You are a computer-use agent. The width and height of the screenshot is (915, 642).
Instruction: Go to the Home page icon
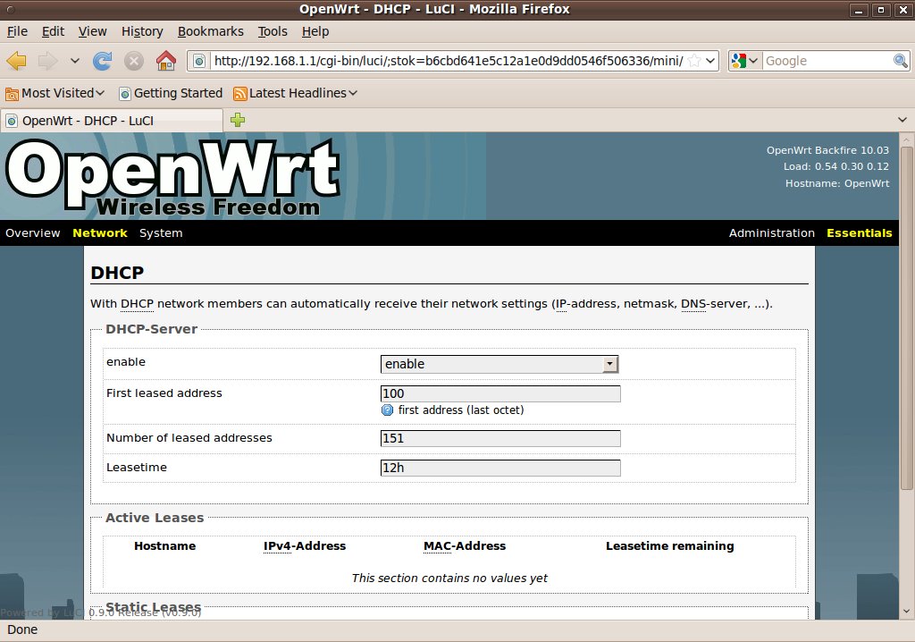[x=166, y=61]
